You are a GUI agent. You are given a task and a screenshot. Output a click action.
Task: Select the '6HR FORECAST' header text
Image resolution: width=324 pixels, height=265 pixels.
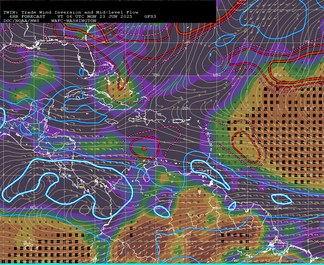pyautogui.click(x=27, y=17)
